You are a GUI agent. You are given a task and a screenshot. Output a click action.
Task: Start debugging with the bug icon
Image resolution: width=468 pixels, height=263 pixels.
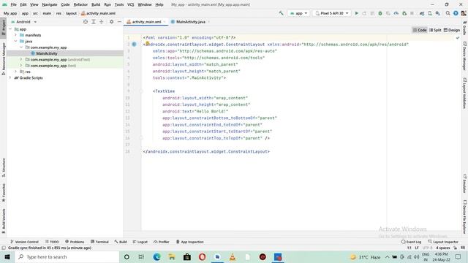[x=380, y=13]
